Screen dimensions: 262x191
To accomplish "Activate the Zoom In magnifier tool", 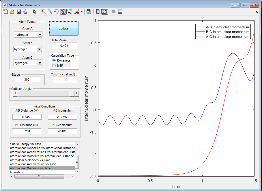I will click(x=43, y=12).
